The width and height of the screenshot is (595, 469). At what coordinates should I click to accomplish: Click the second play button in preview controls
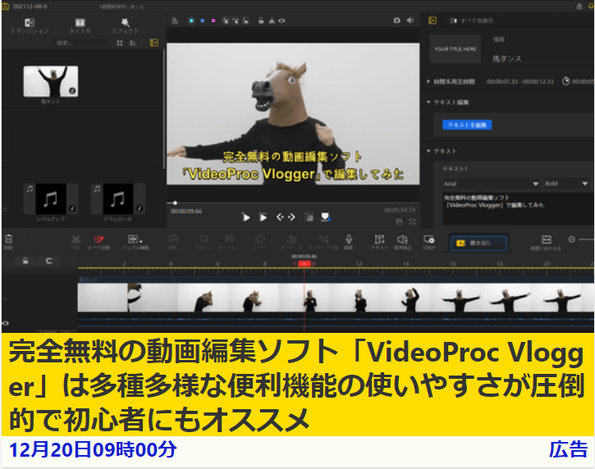(x=263, y=217)
